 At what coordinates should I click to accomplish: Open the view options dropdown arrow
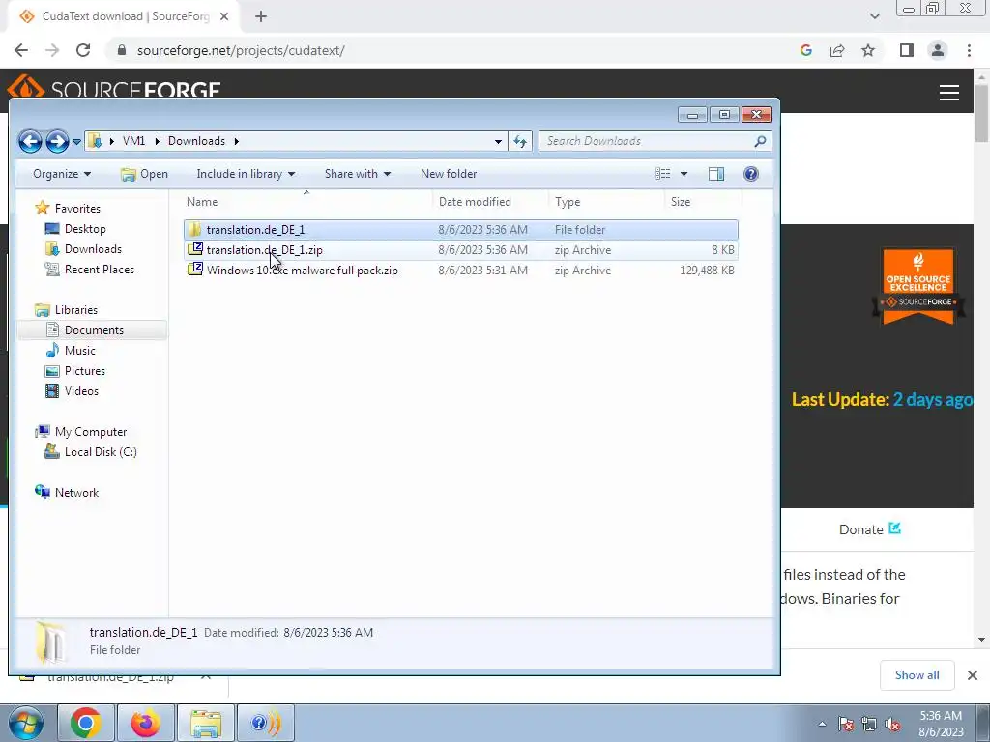[x=684, y=174]
